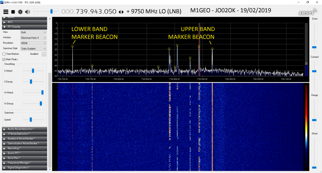Click the sidebar scroll up arrow
This screenshot has height=173, width=322.
[50, 19]
